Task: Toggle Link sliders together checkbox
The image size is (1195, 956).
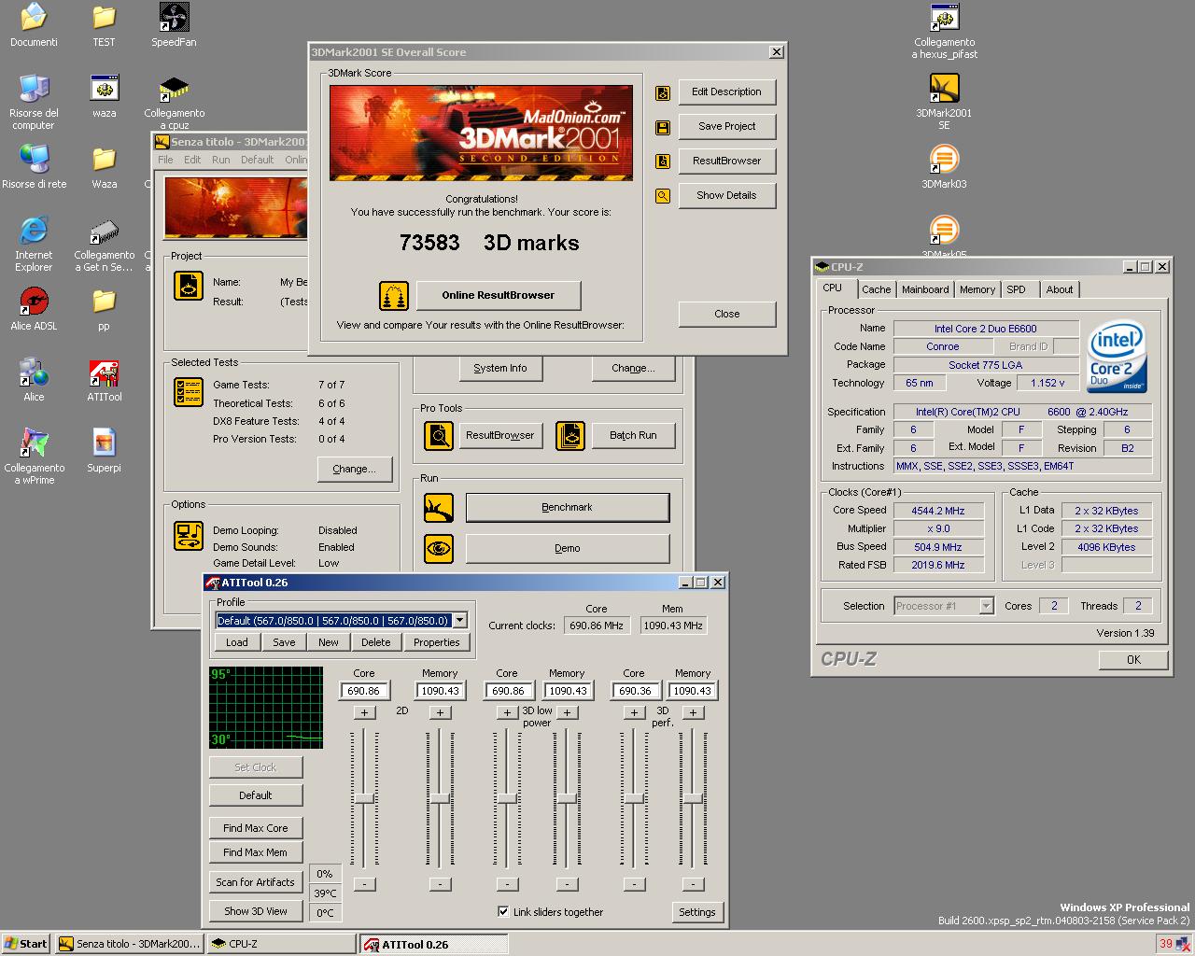Action: (x=503, y=912)
